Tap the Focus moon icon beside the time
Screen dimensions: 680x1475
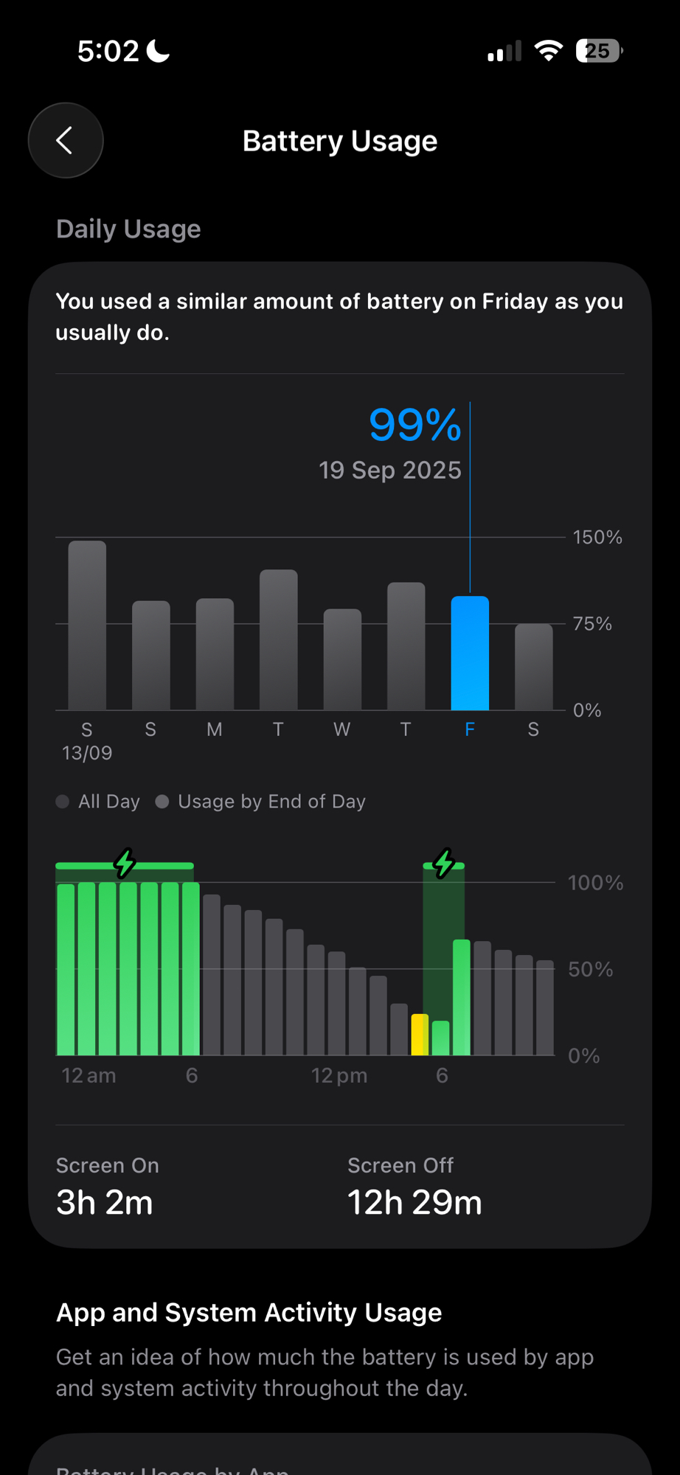[158, 51]
